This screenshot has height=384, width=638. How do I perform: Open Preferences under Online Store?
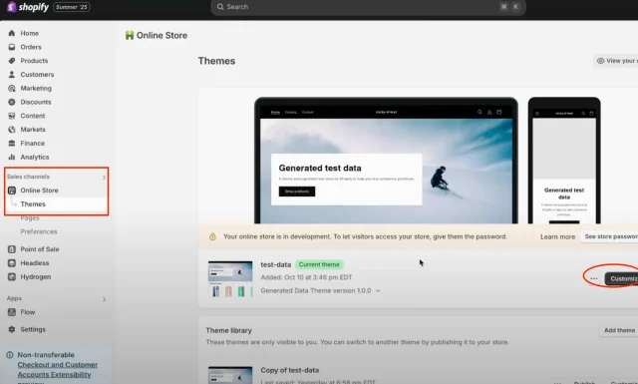point(39,231)
